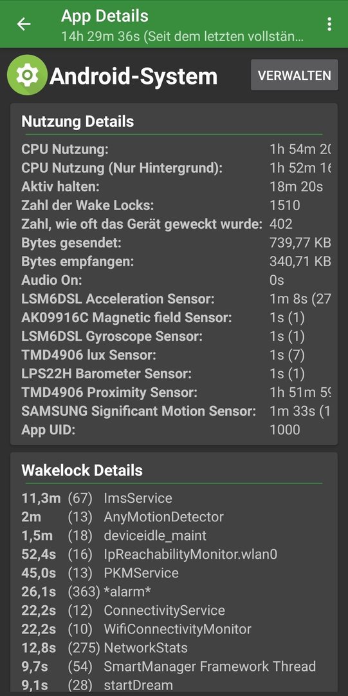The height and width of the screenshot is (696, 348).
Task: Click the VERWALTEN button
Action: pyautogui.click(x=295, y=75)
